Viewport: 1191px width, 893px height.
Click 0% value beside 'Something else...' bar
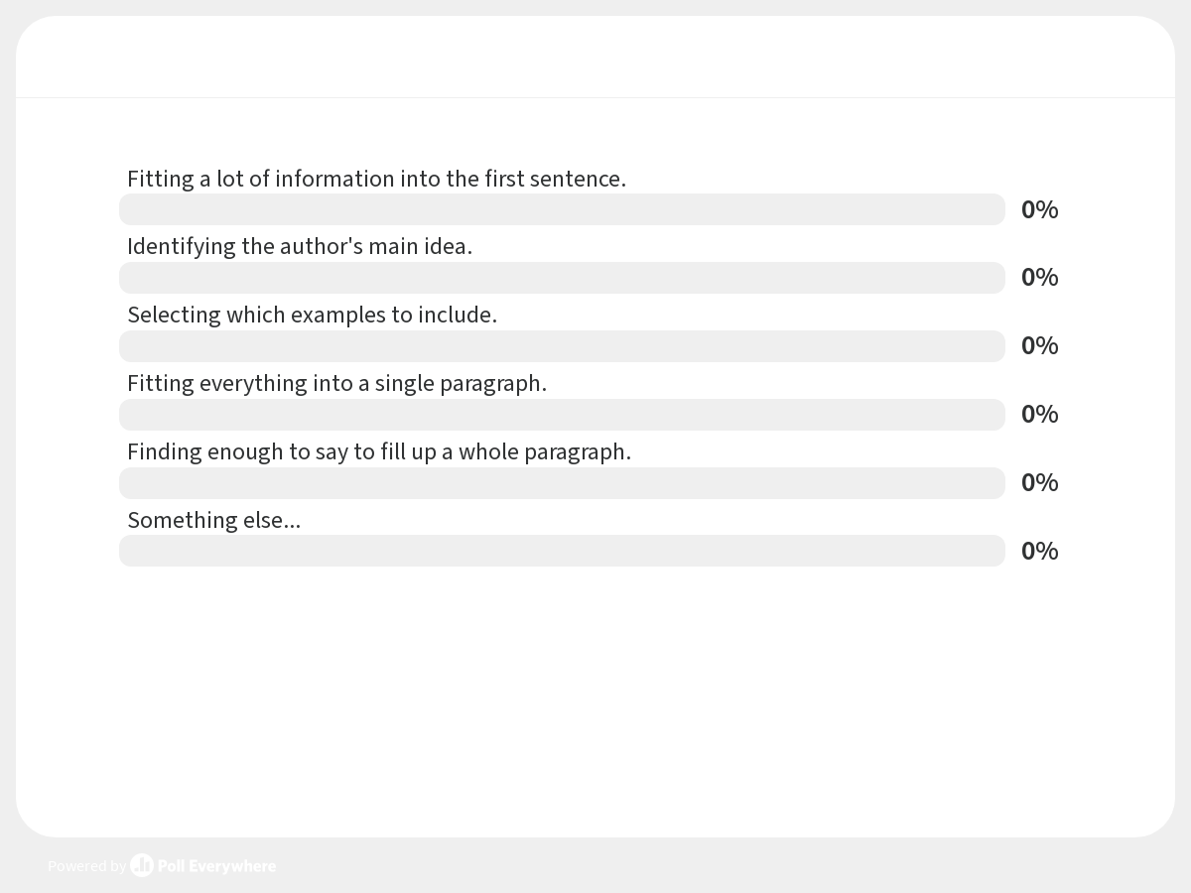click(x=1039, y=551)
